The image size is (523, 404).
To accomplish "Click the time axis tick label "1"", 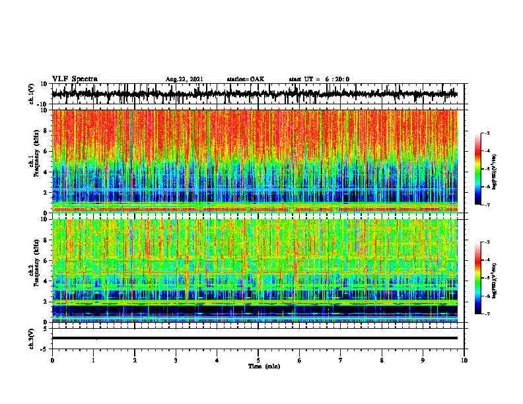I will [93, 360].
